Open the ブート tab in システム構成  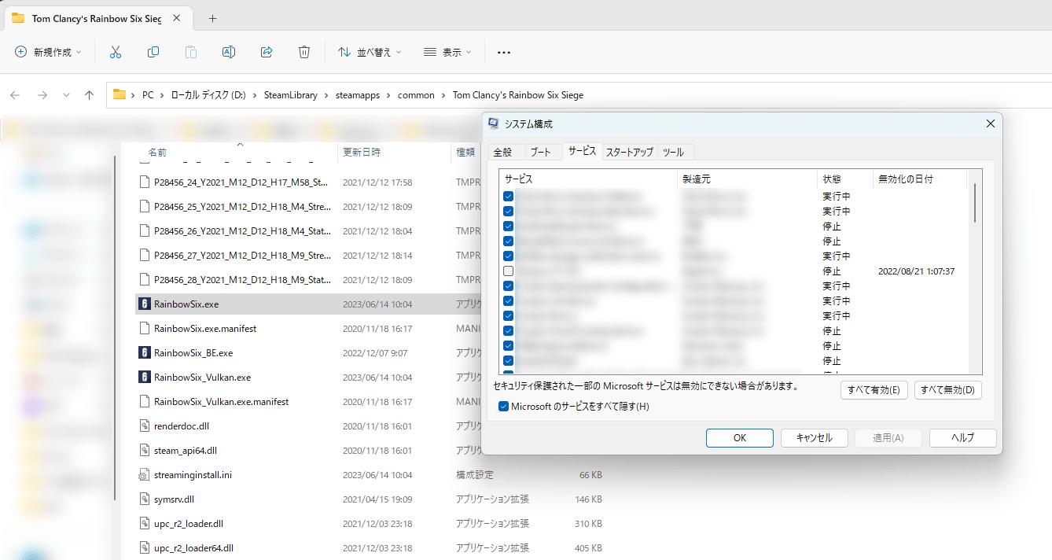coord(542,152)
